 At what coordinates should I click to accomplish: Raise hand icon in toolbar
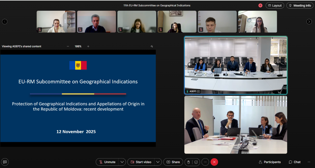[x=188, y=162]
